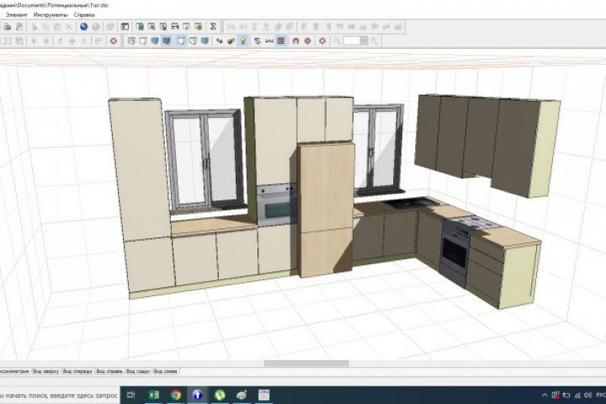Click the red magnet snap icon
The image size is (606, 404).
coord(295,40)
